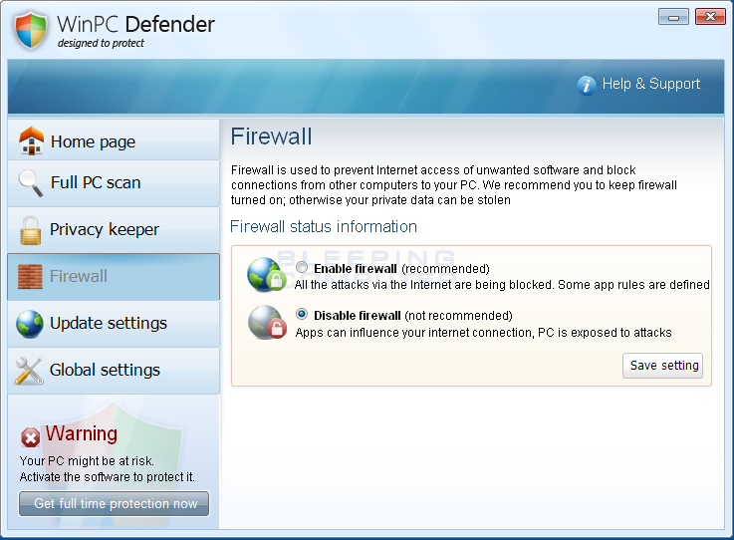Go to Full PC scan
The width and height of the screenshot is (734, 540).
pos(114,183)
